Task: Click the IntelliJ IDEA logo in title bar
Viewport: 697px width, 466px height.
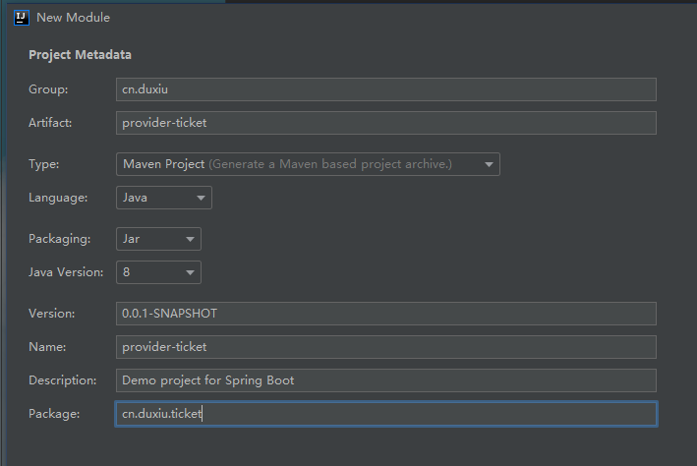Action: (x=19, y=18)
